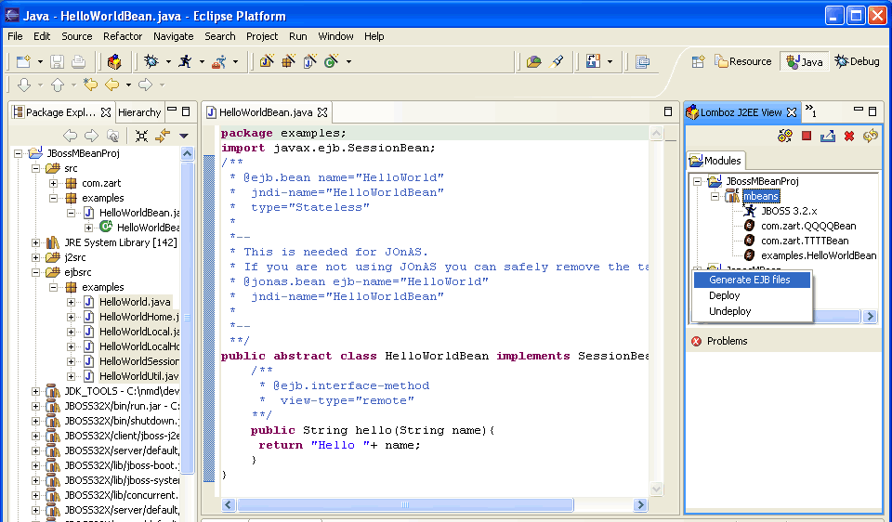Expand the HelloWorldHome.java tree node
This screenshot has width=892, height=522.
tap(72, 317)
